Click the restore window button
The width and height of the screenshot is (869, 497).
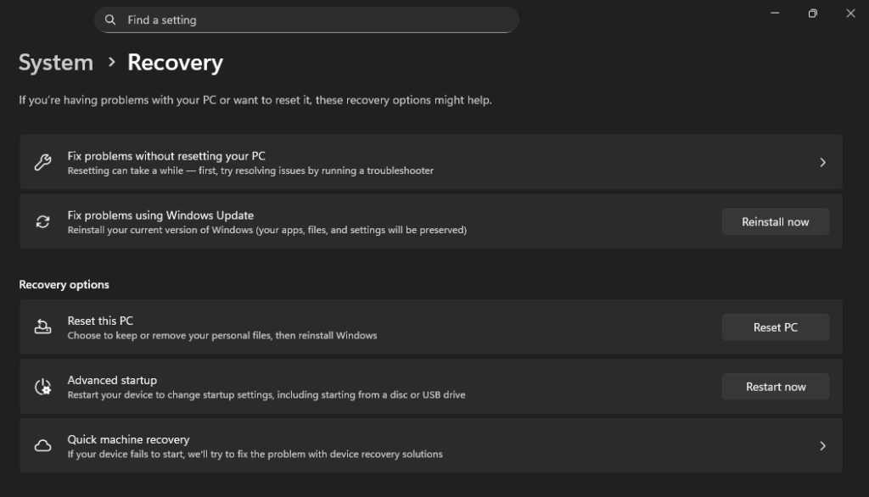click(x=812, y=13)
